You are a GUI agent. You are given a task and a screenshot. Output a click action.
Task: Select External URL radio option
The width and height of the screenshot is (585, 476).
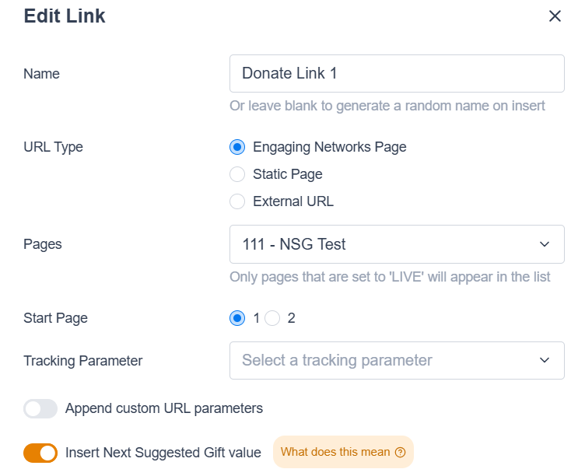point(238,201)
